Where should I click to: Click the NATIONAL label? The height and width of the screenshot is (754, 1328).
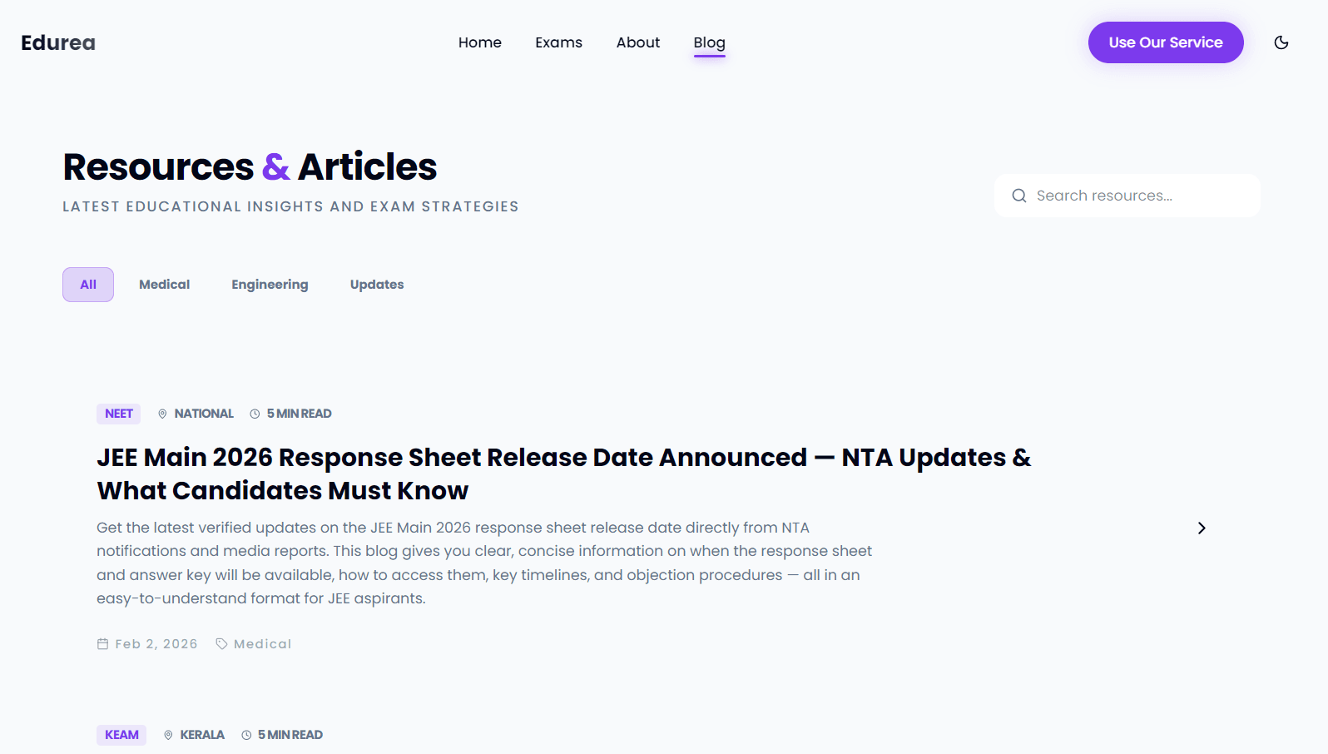(x=204, y=414)
